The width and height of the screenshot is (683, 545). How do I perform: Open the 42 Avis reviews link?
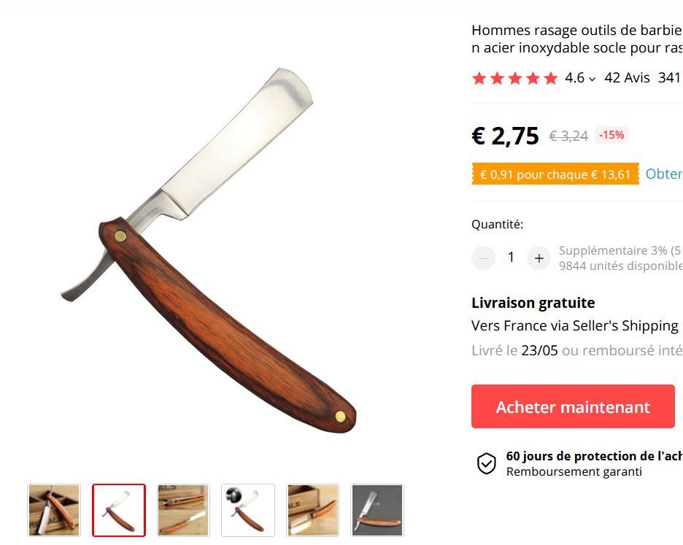[x=627, y=78]
